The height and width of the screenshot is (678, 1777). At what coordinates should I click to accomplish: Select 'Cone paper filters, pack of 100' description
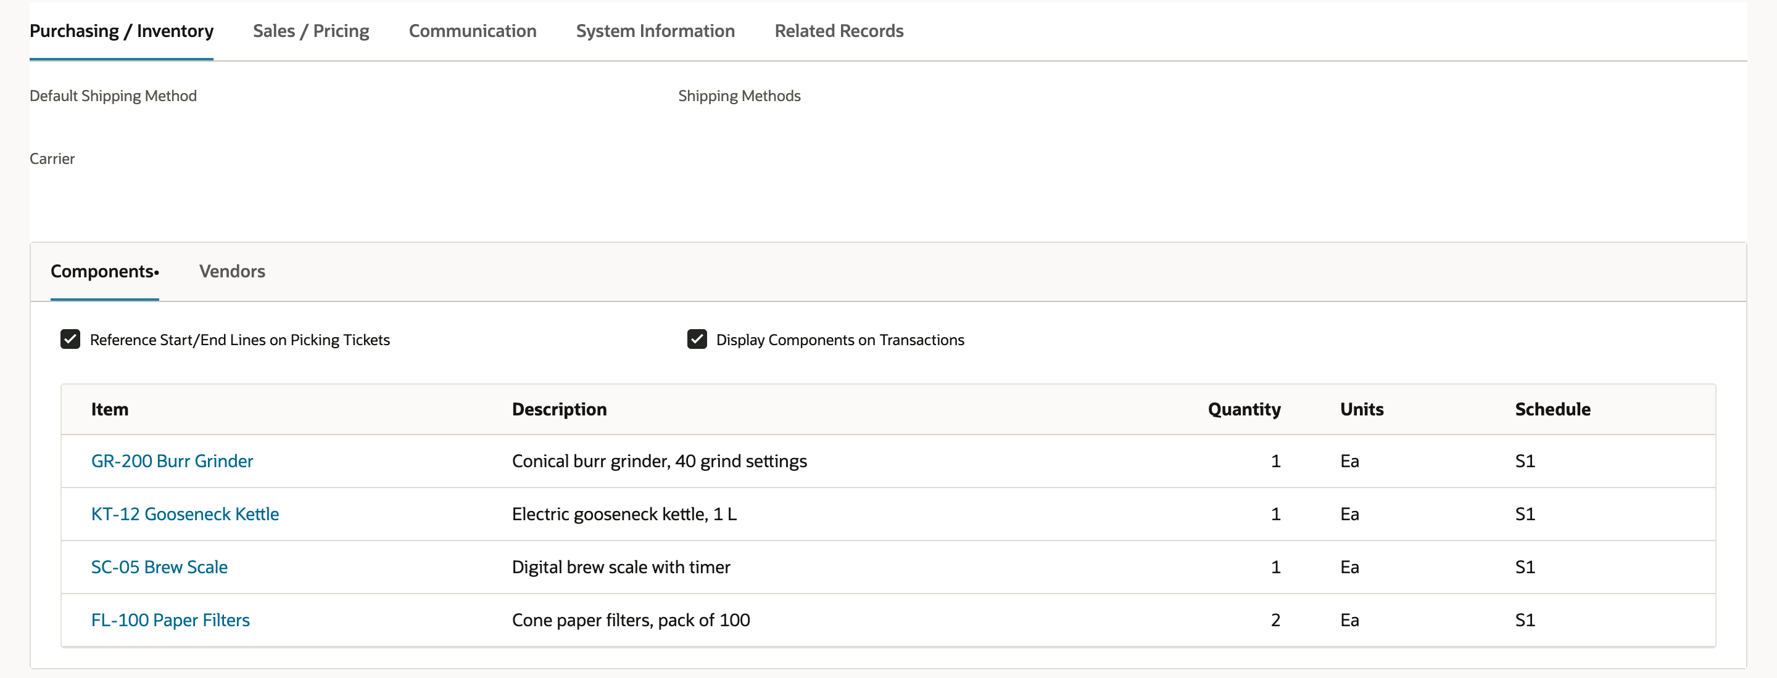631,620
